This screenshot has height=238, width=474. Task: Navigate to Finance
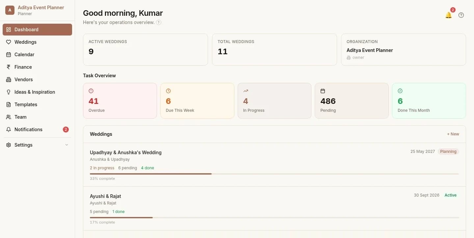click(x=37, y=67)
